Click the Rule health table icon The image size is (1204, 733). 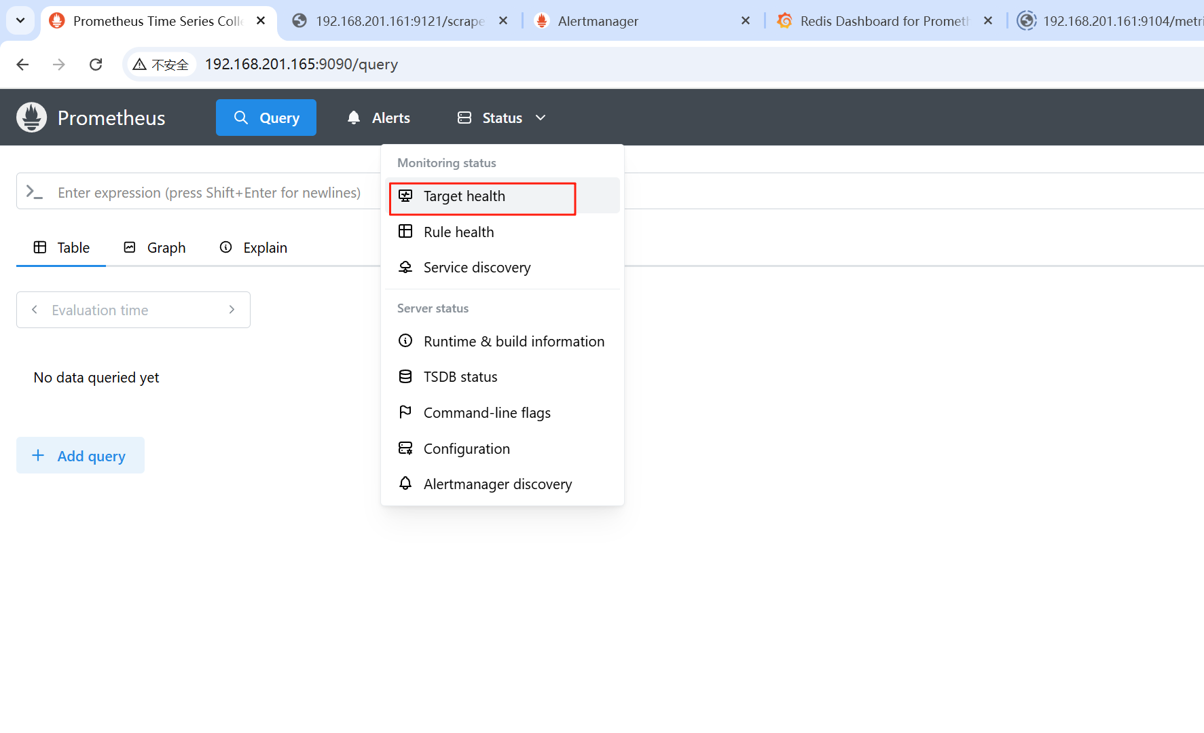tap(405, 231)
